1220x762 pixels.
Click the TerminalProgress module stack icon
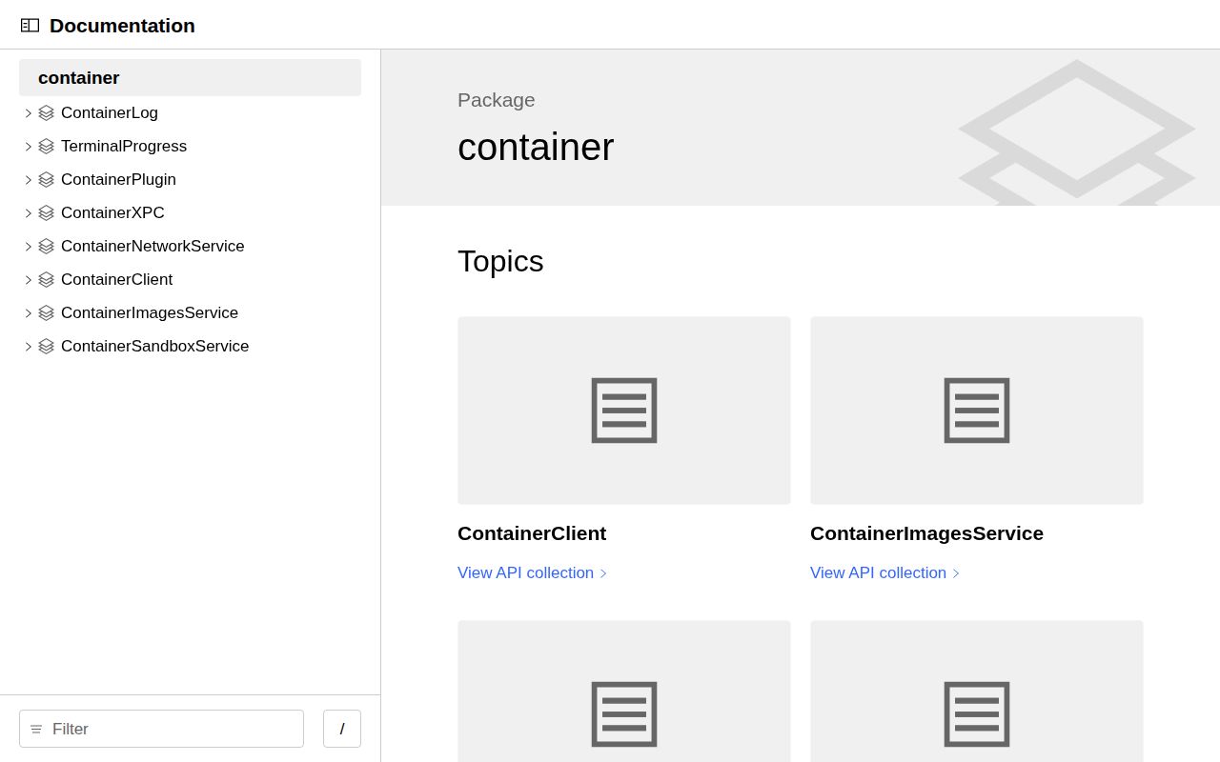coord(46,147)
